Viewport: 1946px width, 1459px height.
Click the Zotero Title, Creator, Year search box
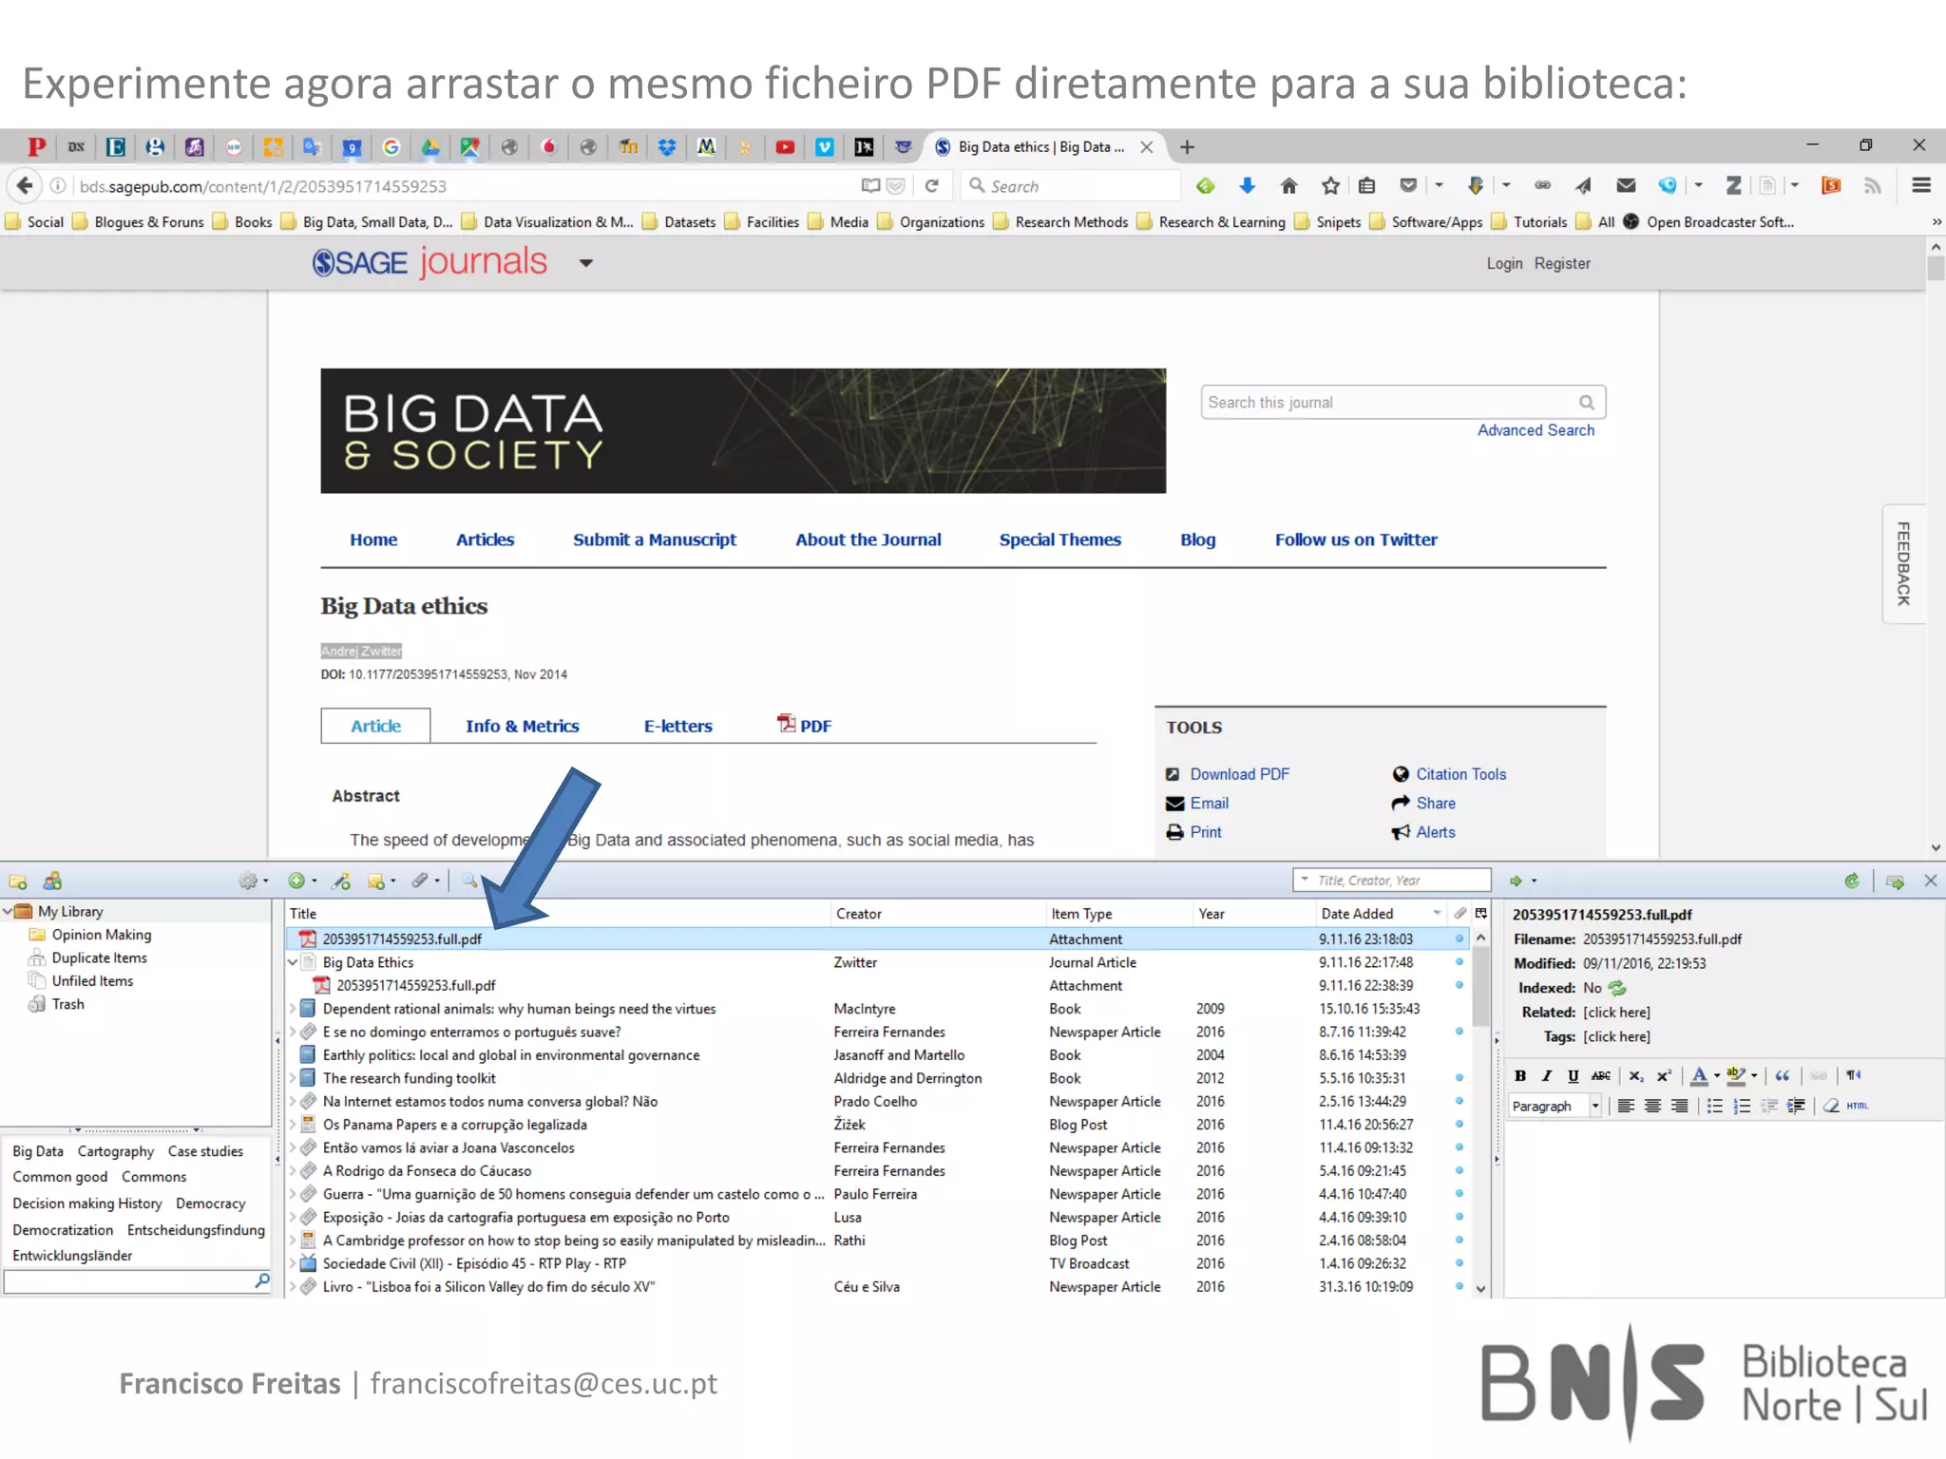coord(1392,881)
